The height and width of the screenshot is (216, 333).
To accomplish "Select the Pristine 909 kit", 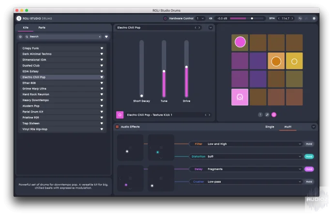I will click(x=62, y=117).
